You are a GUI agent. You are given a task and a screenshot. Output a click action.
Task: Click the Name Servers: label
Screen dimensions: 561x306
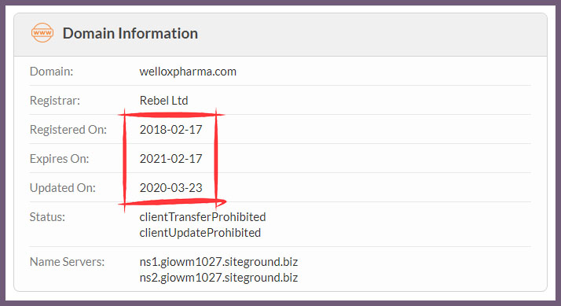(x=68, y=262)
